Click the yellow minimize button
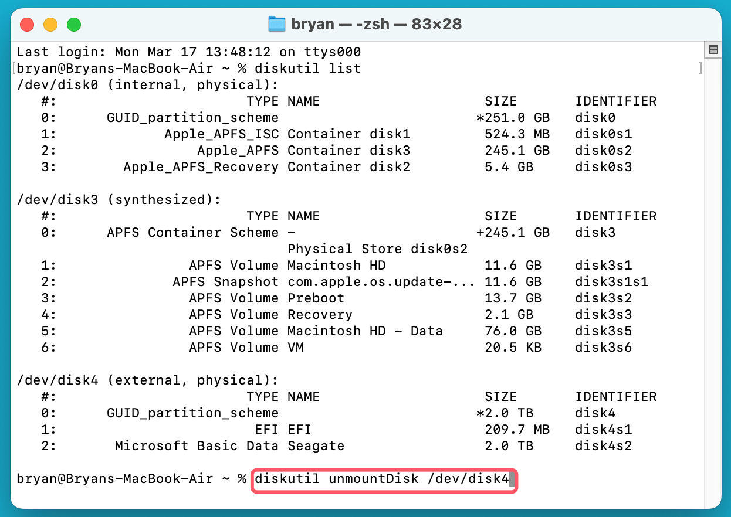 point(50,24)
